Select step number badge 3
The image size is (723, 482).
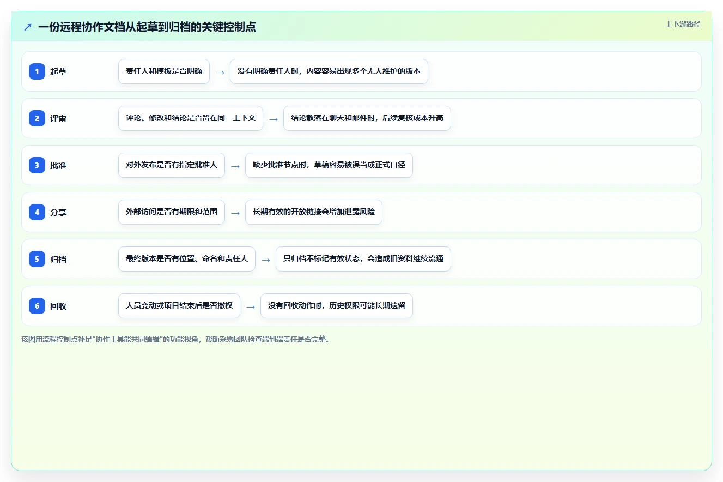click(37, 165)
